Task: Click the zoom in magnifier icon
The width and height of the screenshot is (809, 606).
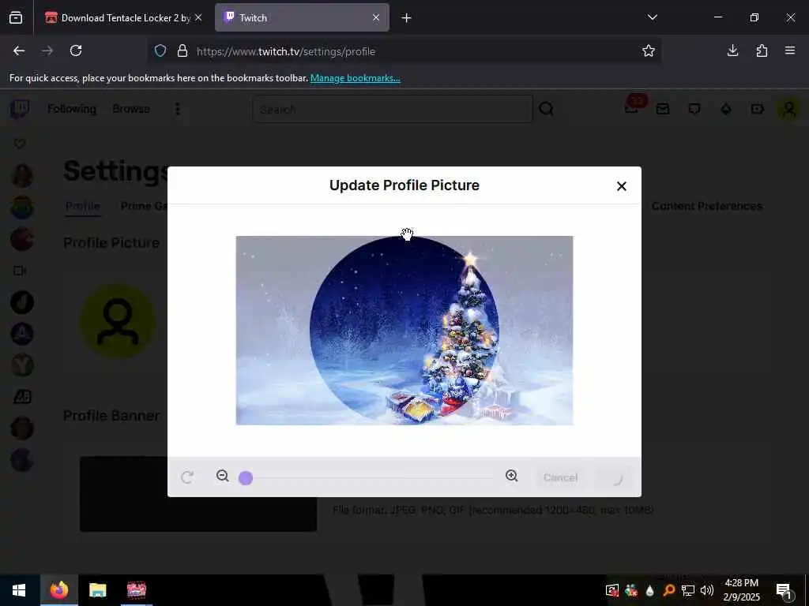Action: click(512, 476)
